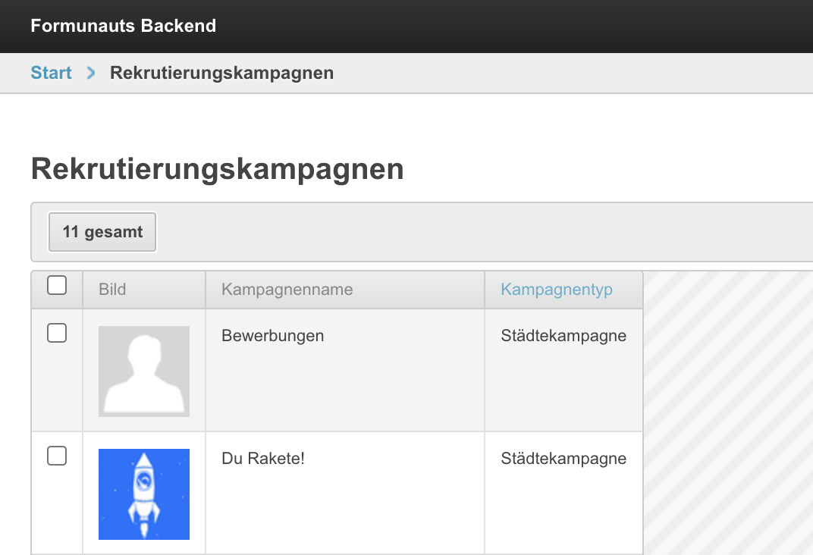Click the Rekrutierungskampagnen breadcrumb entry
813x555 pixels.
click(x=222, y=73)
